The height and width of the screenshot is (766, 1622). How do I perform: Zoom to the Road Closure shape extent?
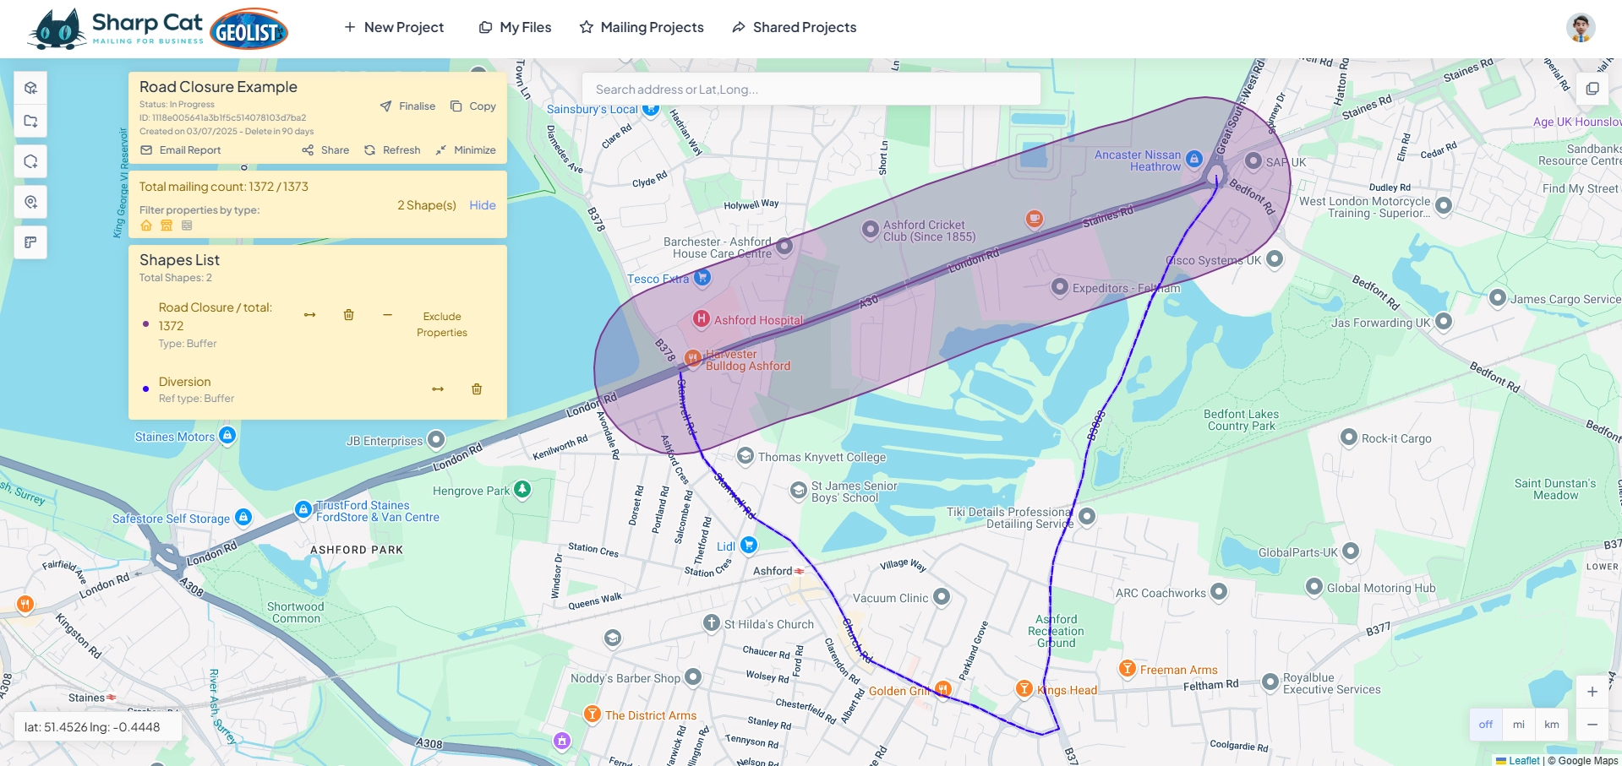click(x=309, y=315)
